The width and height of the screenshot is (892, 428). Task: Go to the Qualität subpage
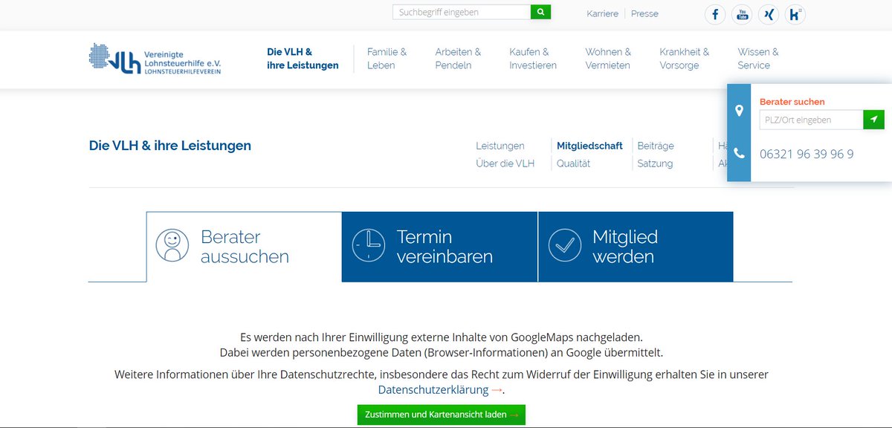coord(573,163)
